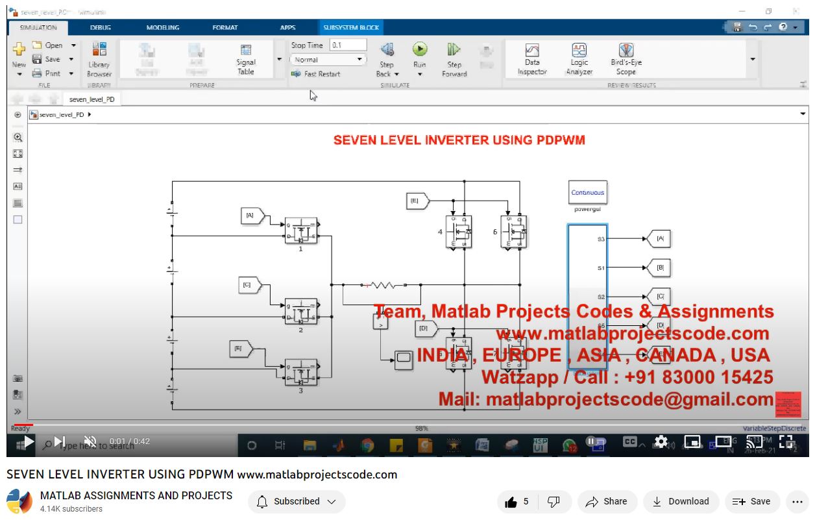Screen dimensions: 815x522
Task: Switch to the MODELING ribbon tab
Action: 162,28
